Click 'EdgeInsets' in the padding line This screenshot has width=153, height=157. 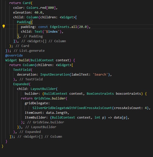pyautogui.click(x=60, y=27)
